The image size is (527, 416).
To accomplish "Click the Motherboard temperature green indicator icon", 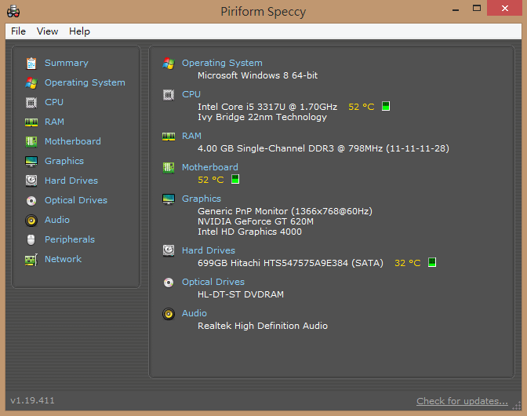I will 235,179.
